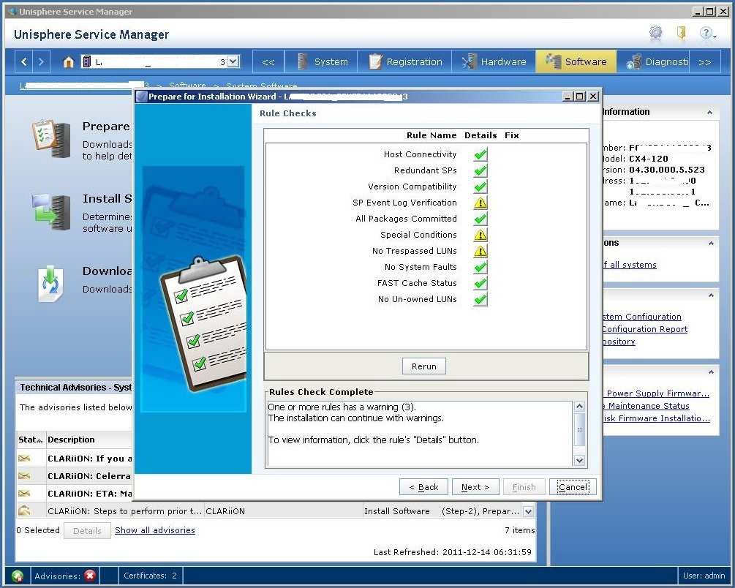Collapse the System Information panel

[x=709, y=113]
